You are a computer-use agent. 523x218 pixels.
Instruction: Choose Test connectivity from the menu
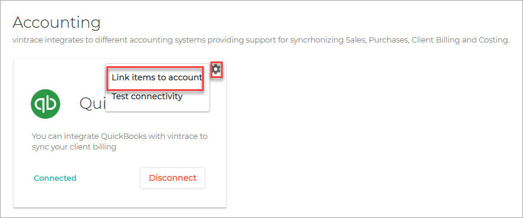pos(147,97)
